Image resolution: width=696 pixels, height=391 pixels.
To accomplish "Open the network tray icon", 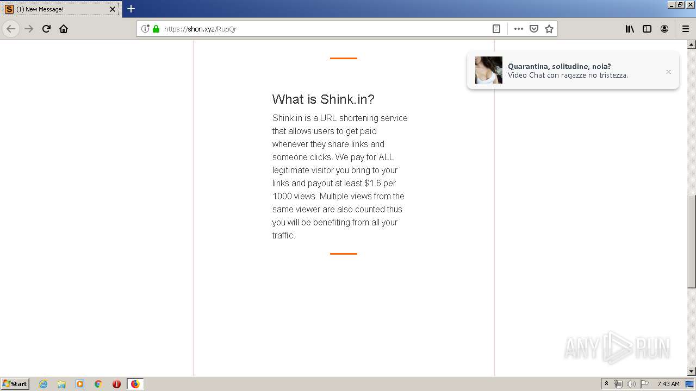I will (x=618, y=384).
